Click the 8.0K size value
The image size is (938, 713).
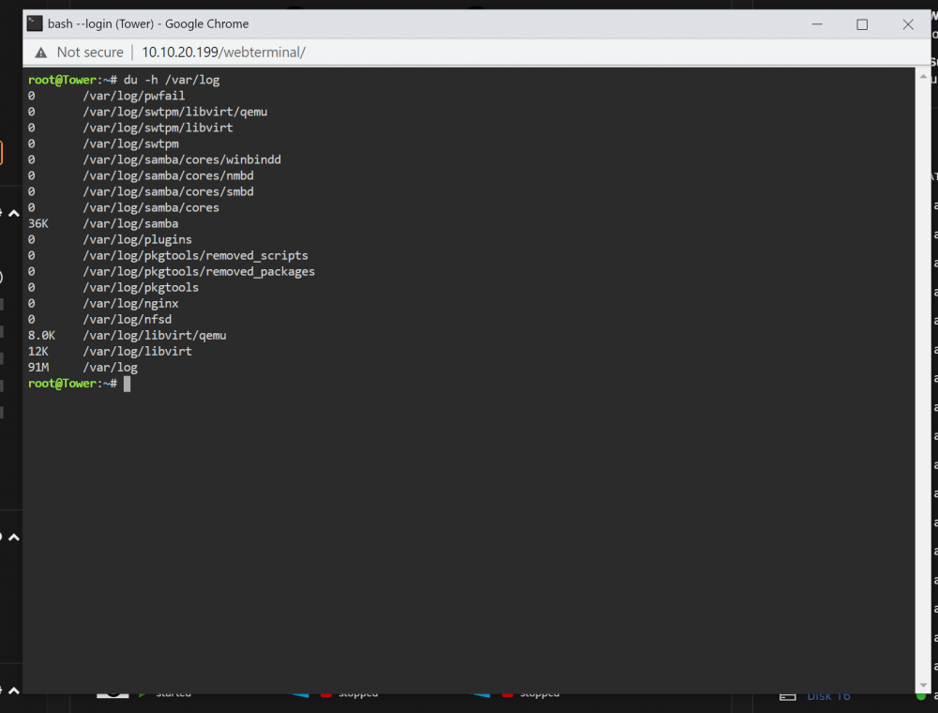pyautogui.click(x=42, y=336)
